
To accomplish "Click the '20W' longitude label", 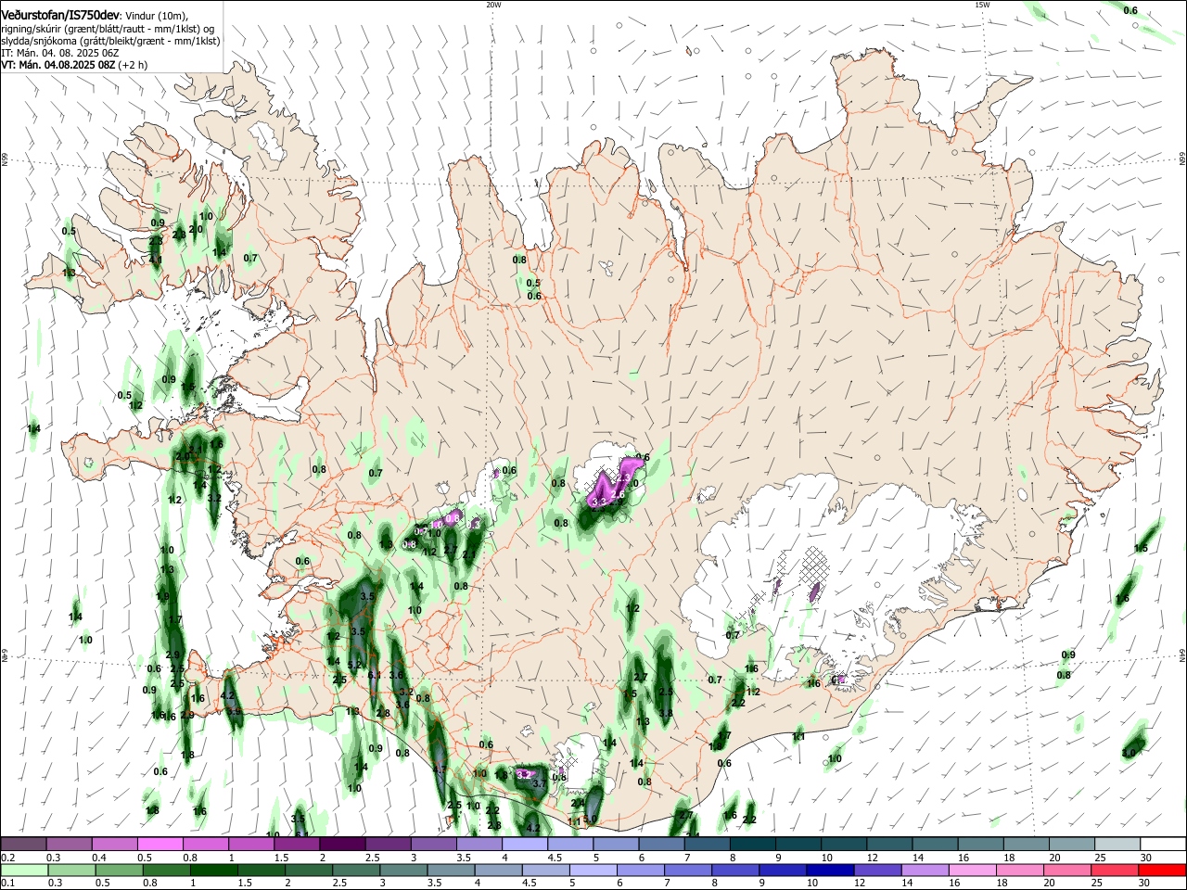I will coord(493,5).
